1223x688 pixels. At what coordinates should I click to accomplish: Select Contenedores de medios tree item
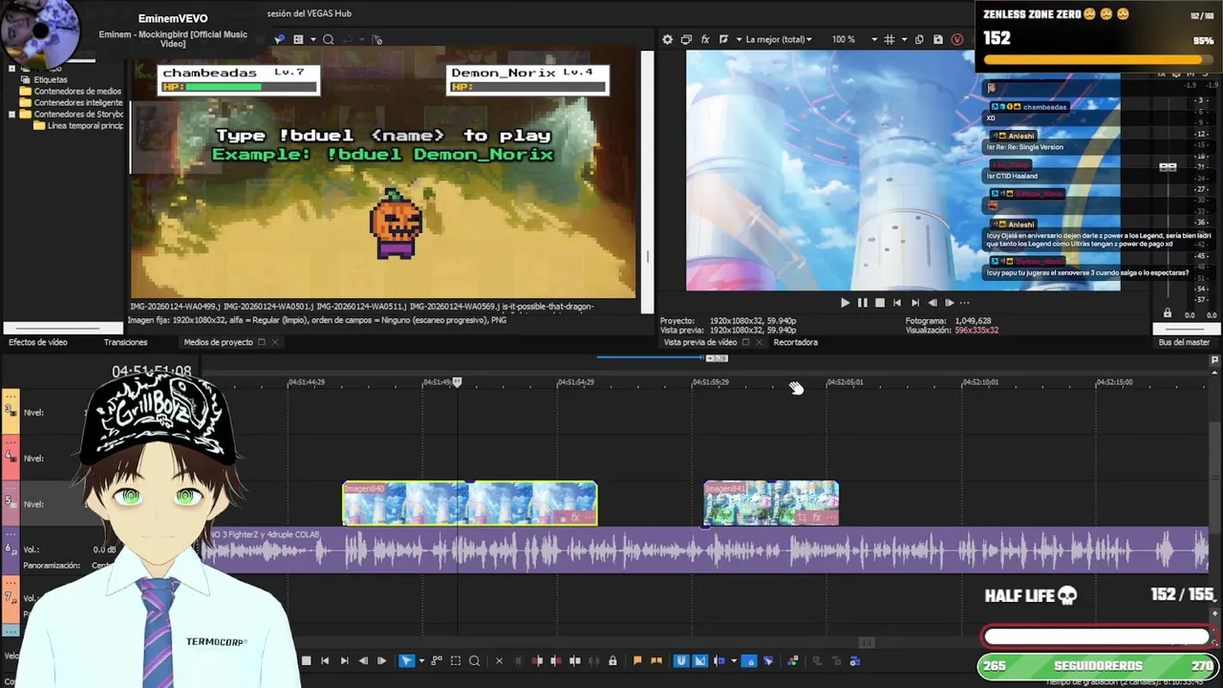(77, 92)
